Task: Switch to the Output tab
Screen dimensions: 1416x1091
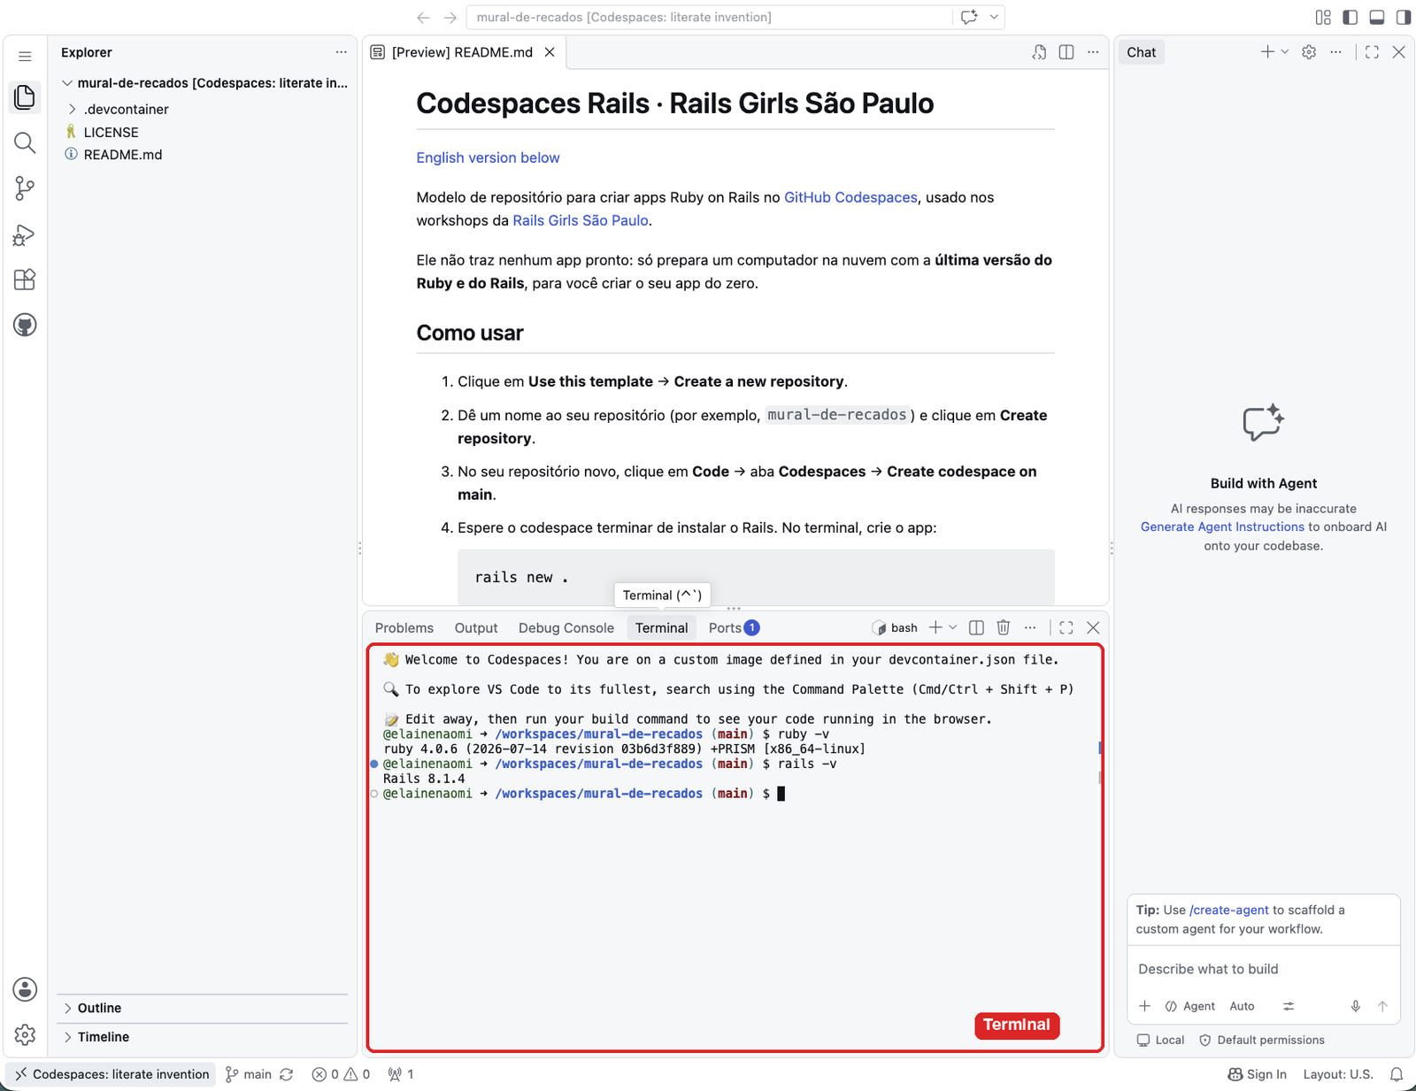Action: [x=476, y=627]
